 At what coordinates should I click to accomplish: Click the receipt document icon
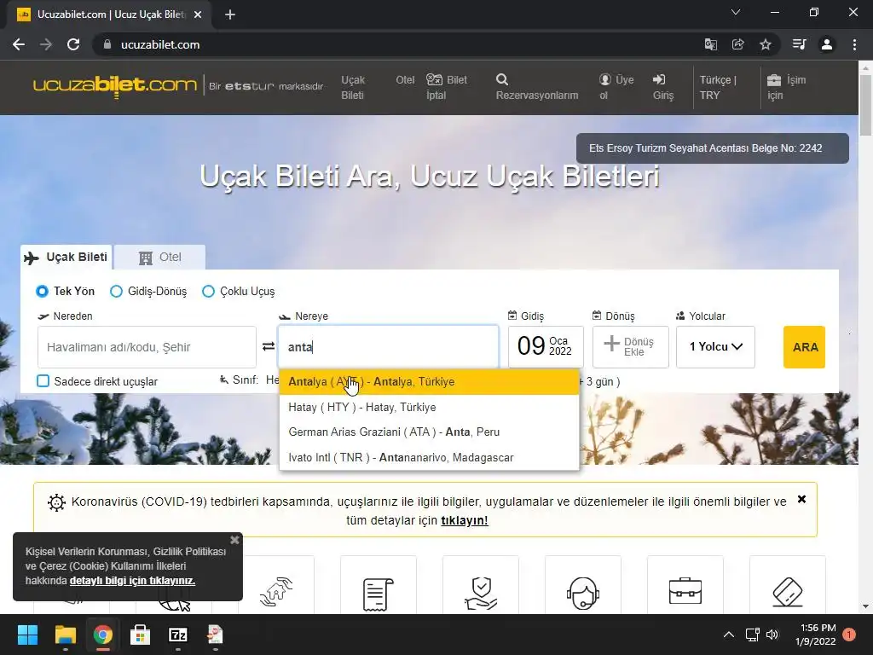tap(378, 594)
